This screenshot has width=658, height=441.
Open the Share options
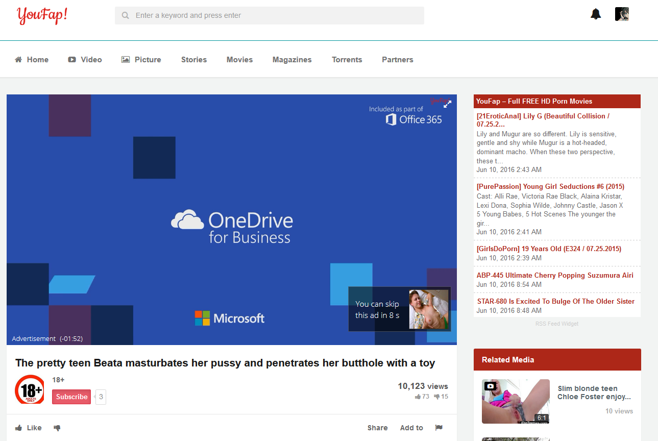coord(378,428)
